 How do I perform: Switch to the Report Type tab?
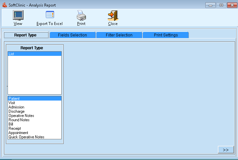[26, 35]
